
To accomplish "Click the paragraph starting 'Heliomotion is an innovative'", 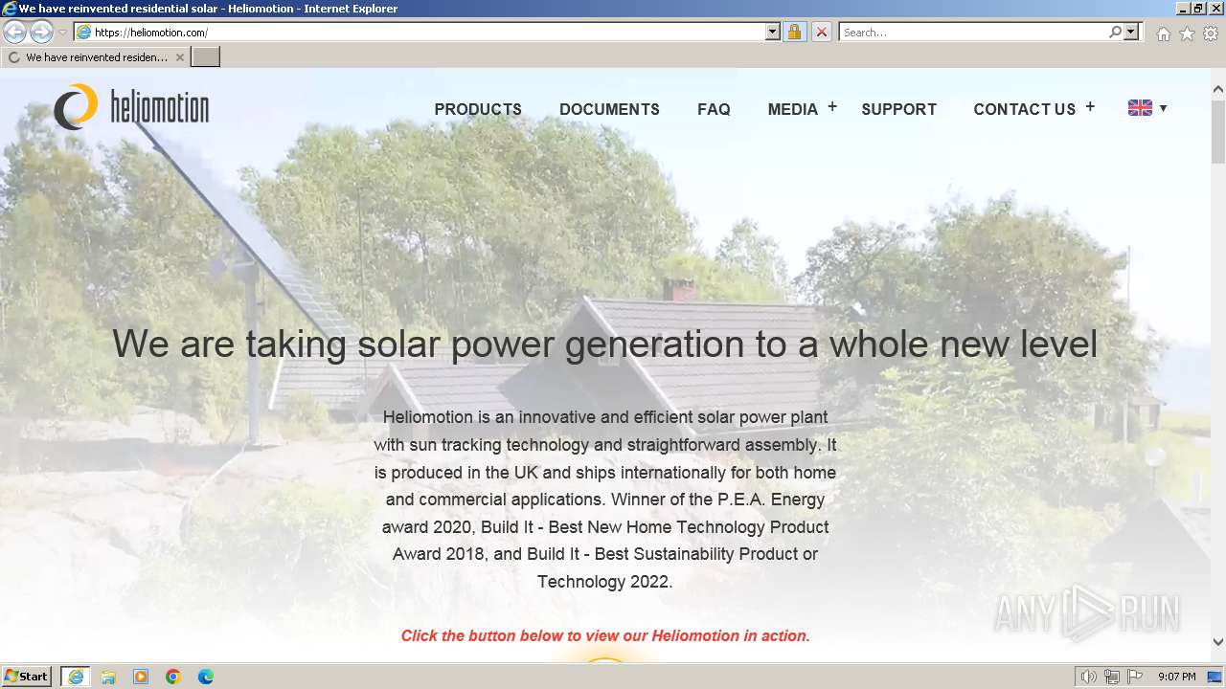I will pos(605,499).
